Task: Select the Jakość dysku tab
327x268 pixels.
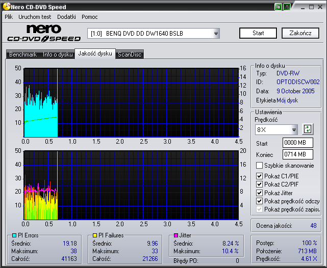Action: [95, 53]
